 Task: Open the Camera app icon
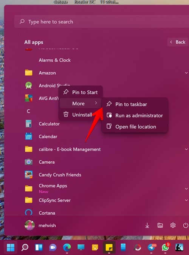pos(29,162)
